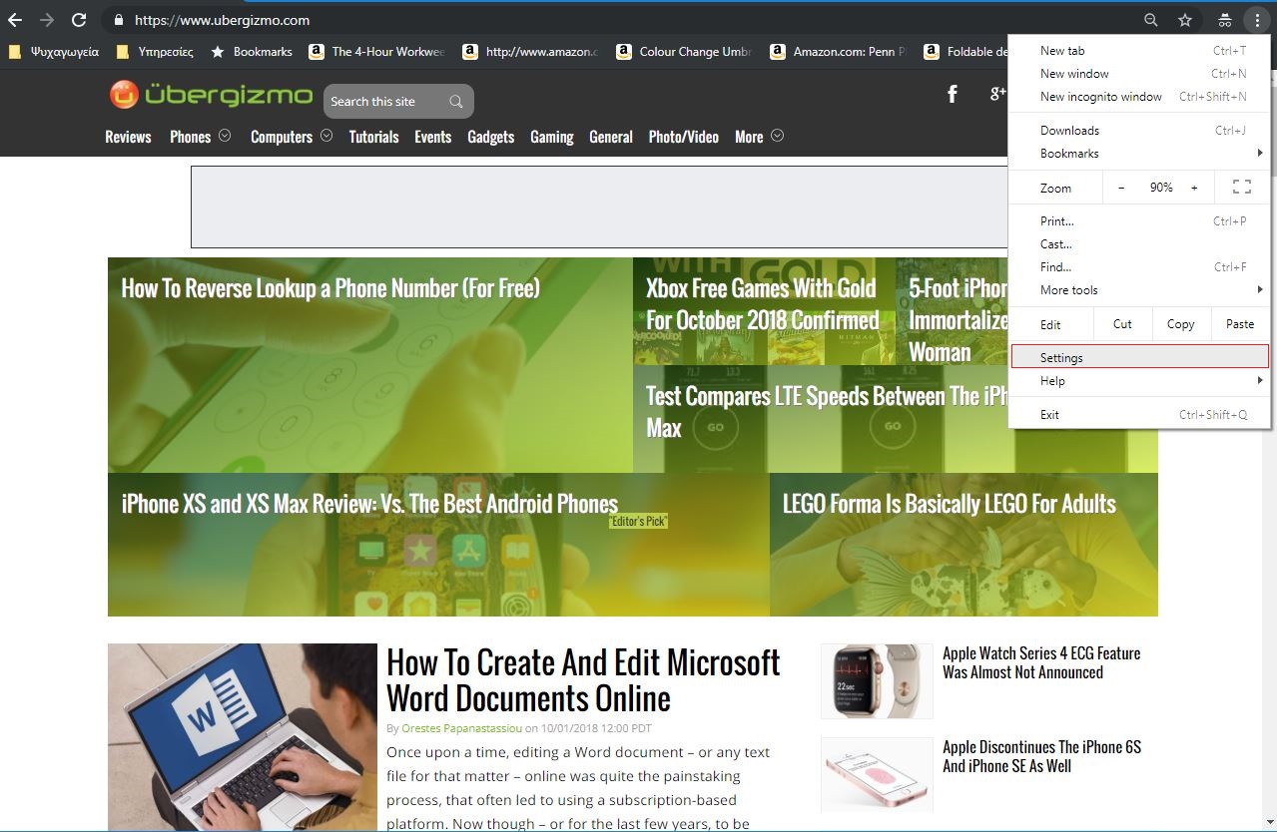The width and height of the screenshot is (1277, 832).
Task: Increase page zoom with the plus button
Action: [x=1194, y=188]
